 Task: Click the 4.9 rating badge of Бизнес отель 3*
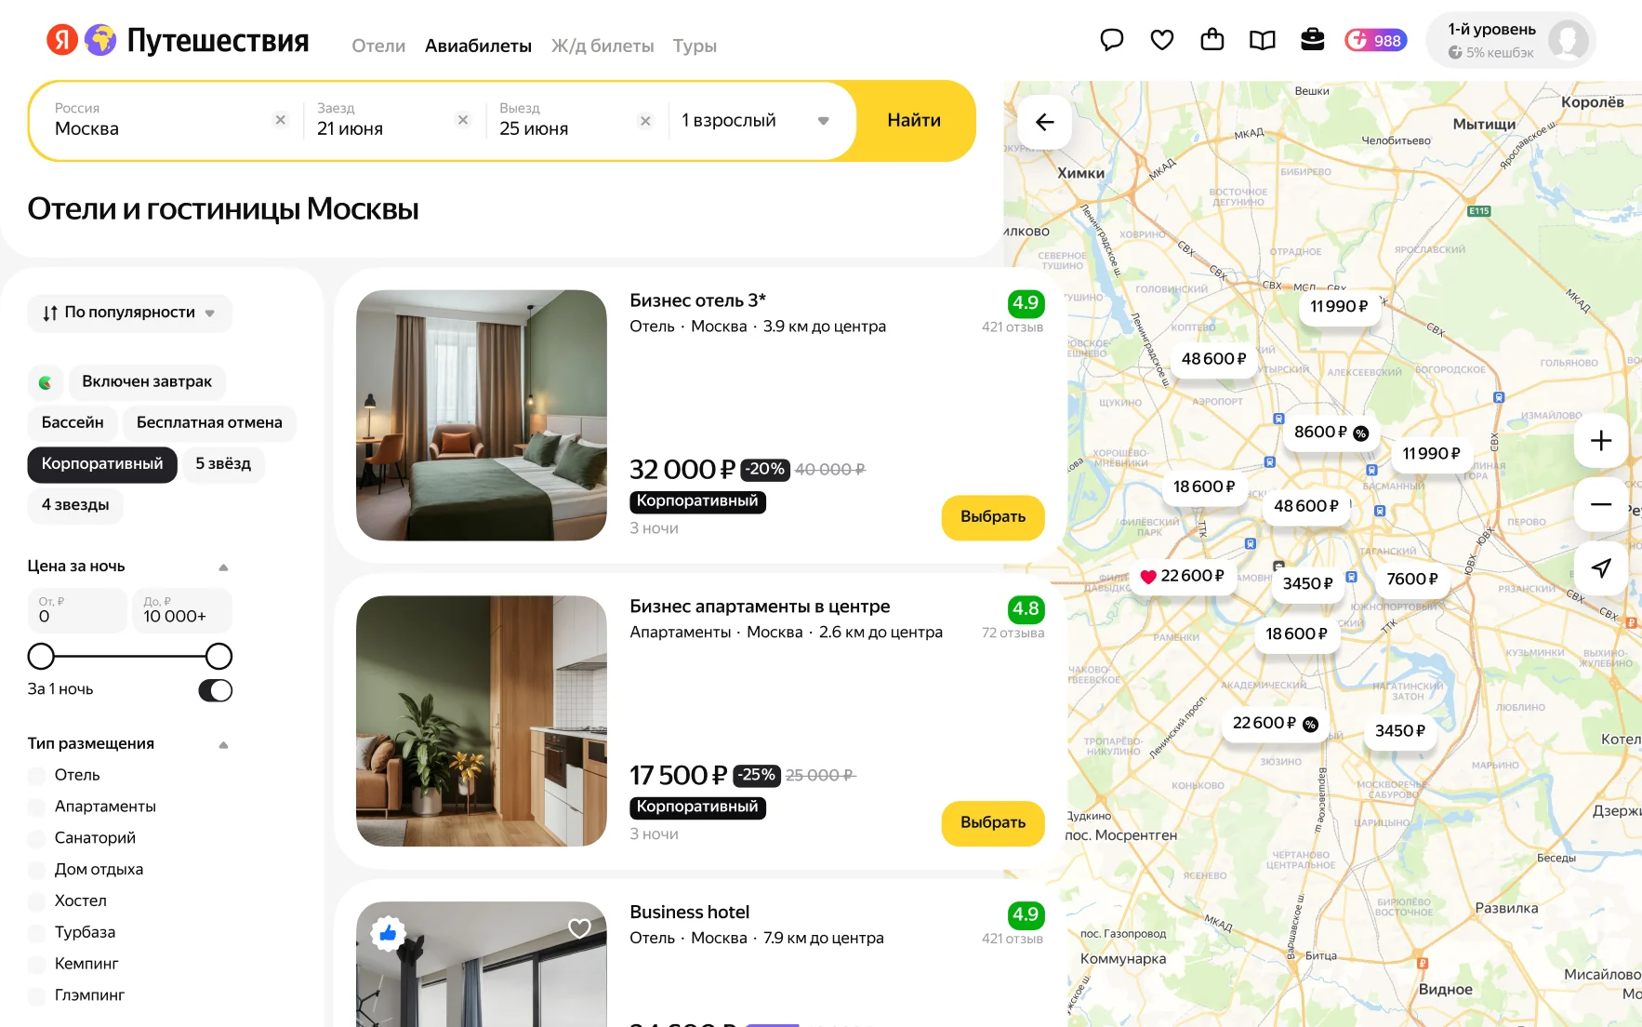click(x=1026, y=303)
